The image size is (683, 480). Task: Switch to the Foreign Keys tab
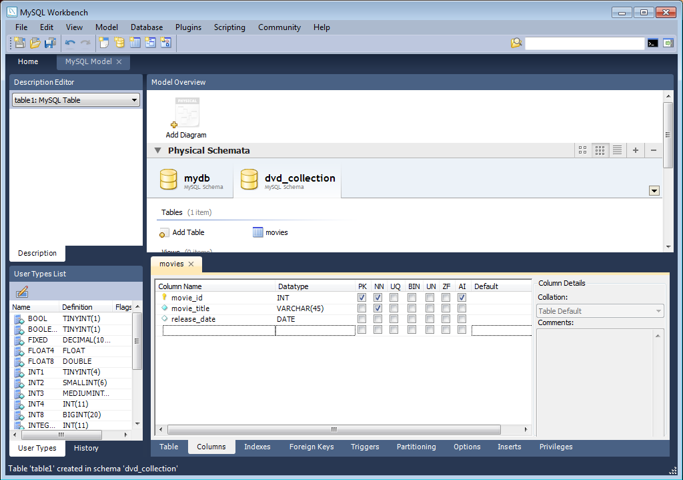tap(311, 447)
